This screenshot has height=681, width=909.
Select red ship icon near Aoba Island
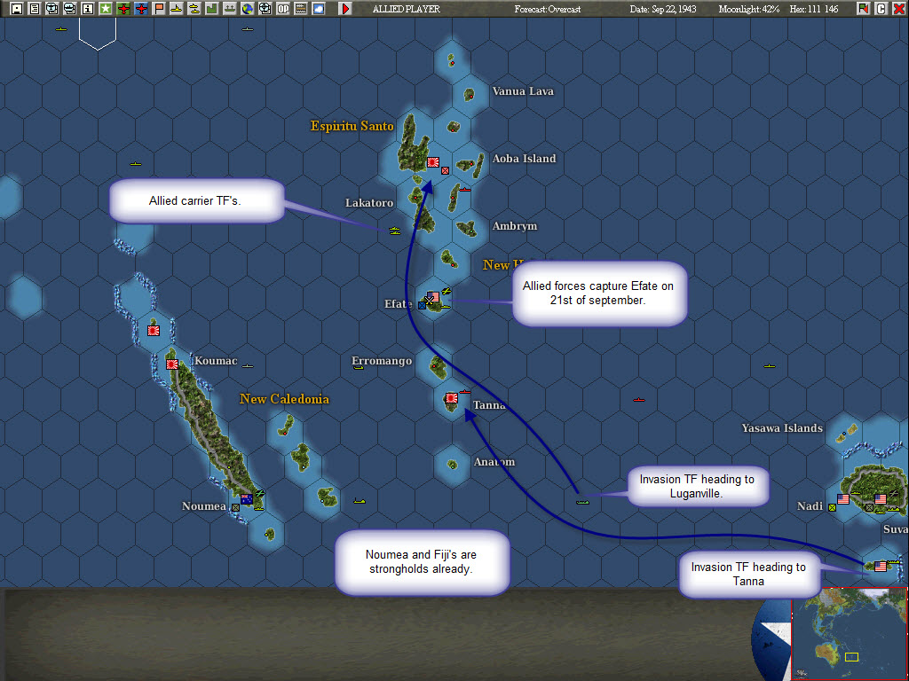pyautogui.click(x=465, y=189)
